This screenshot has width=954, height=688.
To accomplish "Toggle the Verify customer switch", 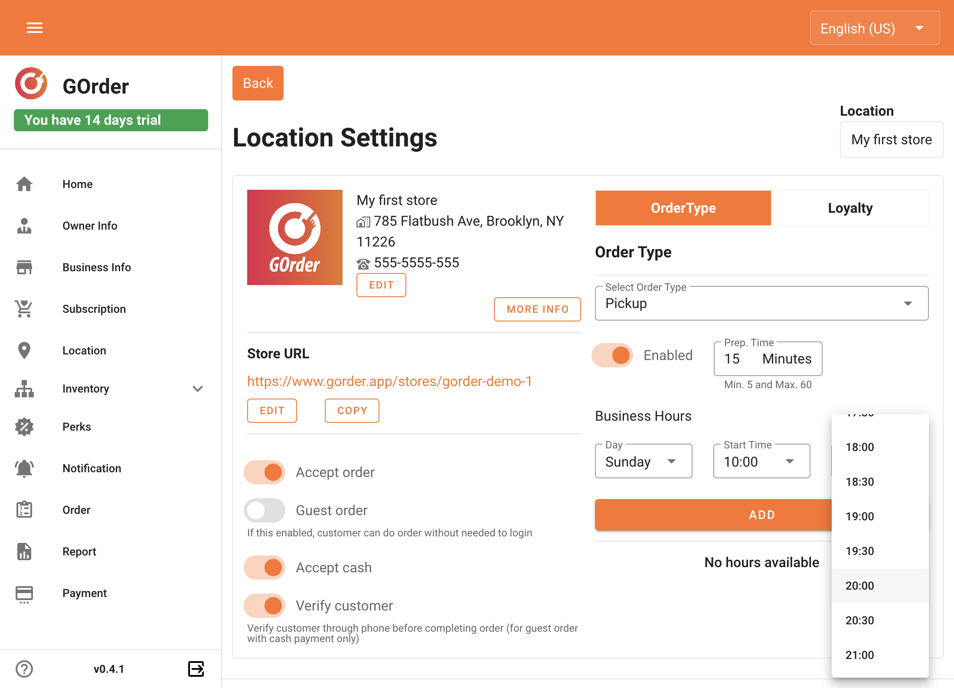I will 265,606.
